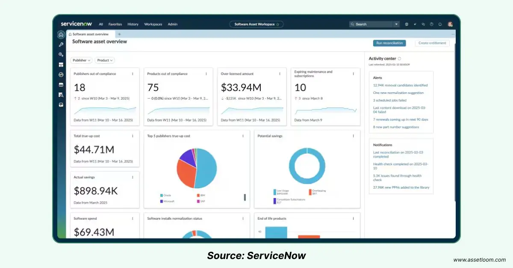Open 27.98K new PPNs added notification
Screen dimensions: 513x268
point(401,187)
